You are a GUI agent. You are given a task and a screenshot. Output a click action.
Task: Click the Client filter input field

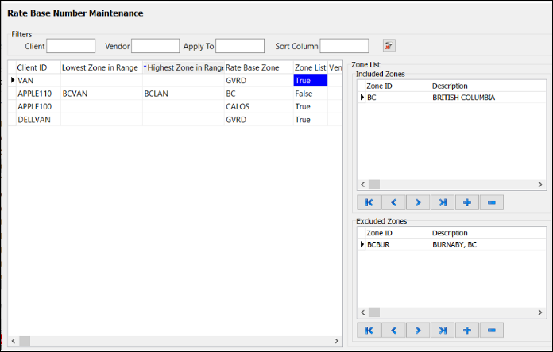[x=71, y=46]
